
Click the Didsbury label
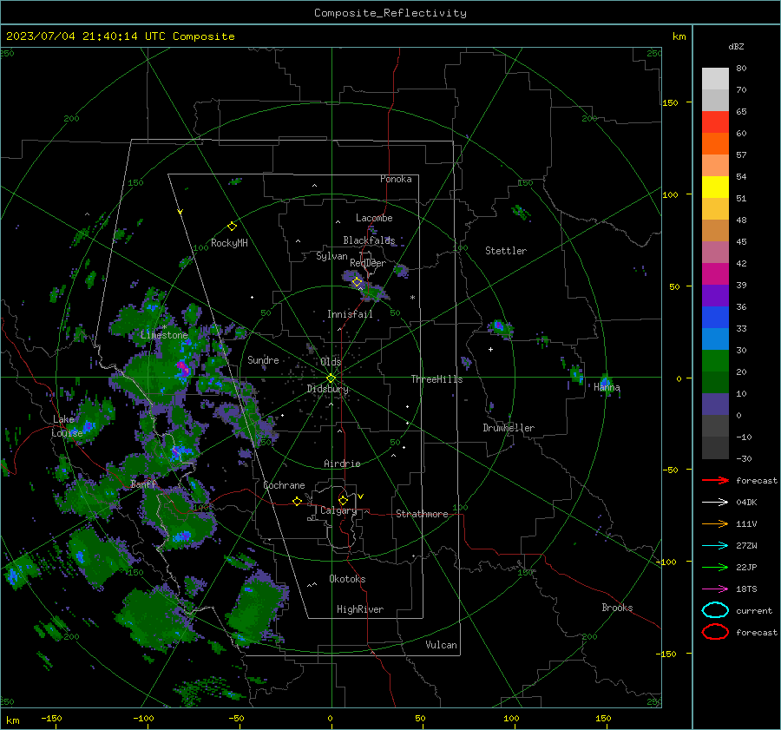point(328,389)
